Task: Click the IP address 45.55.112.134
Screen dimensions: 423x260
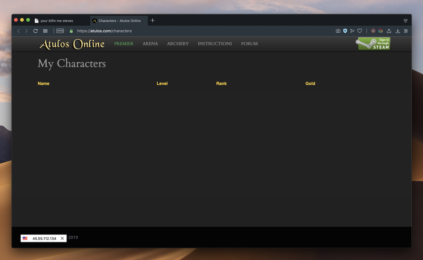Action: click(x=44, y=238)
